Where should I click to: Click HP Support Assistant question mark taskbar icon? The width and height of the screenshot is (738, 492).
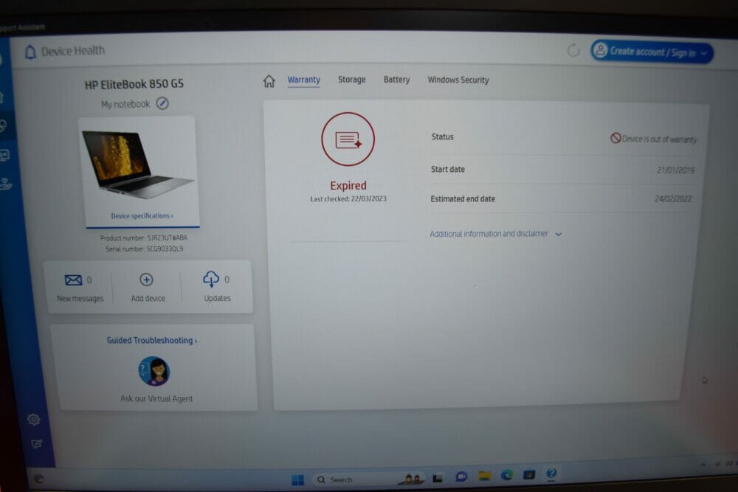(x=551, y=473)
